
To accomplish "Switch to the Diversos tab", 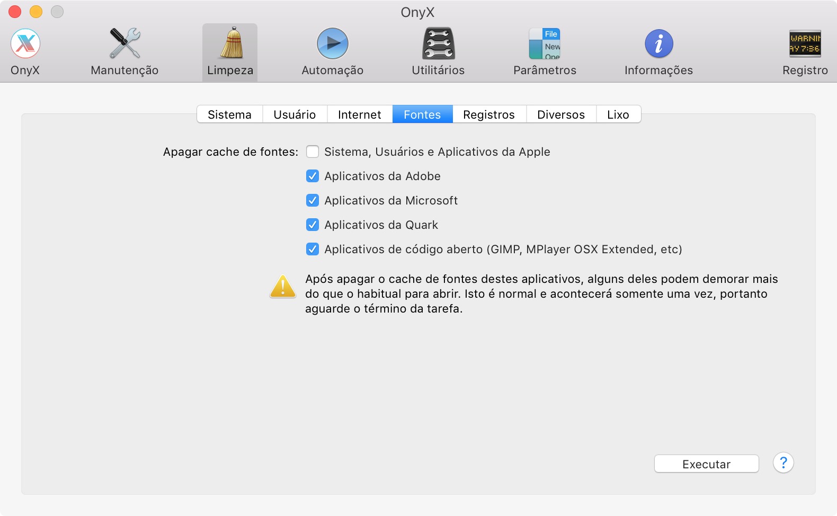I will [561, 114].
